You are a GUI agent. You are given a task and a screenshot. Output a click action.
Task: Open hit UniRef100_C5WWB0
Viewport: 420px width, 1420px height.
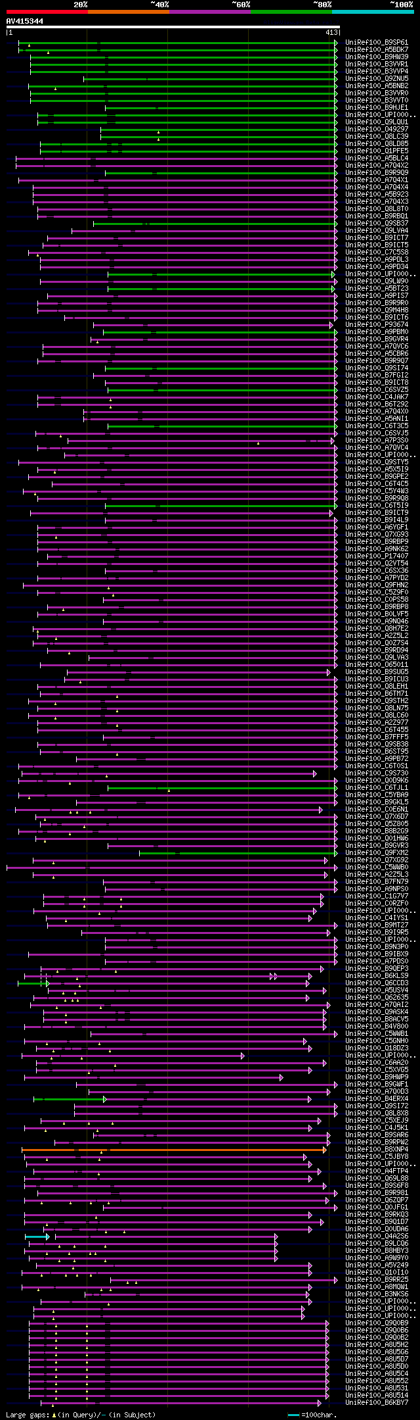(377, 868)
